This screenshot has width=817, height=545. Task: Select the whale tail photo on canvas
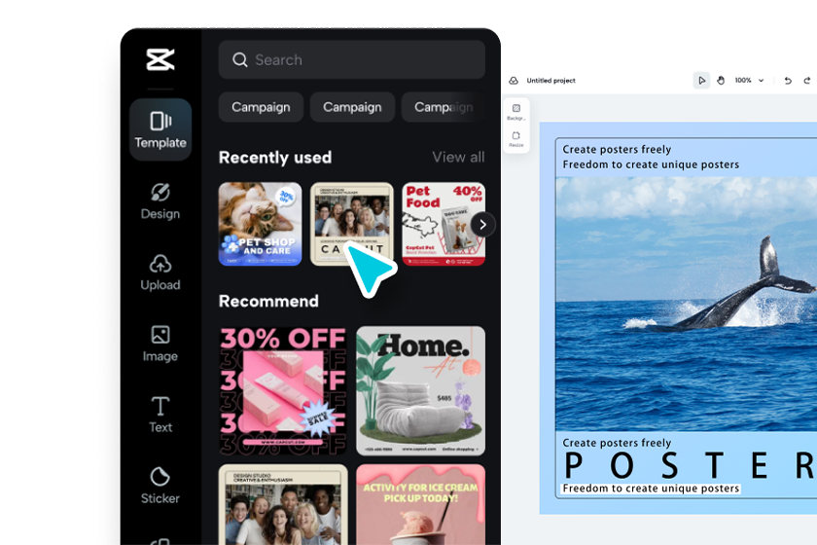[x=687, y=304]
